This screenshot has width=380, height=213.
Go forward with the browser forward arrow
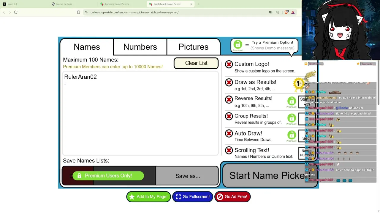tap(10, 12)
